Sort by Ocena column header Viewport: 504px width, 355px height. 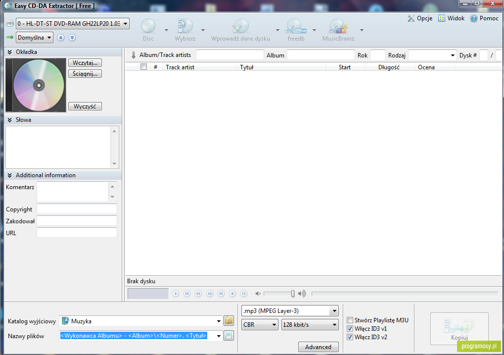pos(435,67)
